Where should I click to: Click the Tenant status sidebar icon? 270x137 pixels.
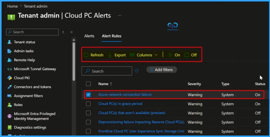point(9,42)
